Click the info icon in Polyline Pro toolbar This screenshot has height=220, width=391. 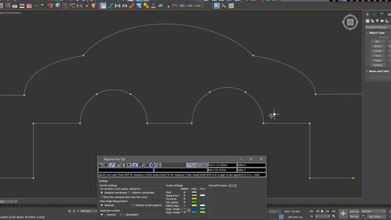tap(159, 165)
